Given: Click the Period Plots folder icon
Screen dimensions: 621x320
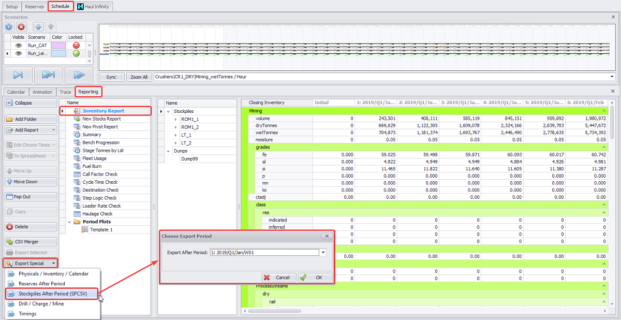Looking at the screenshot, I should coord(77,222).
